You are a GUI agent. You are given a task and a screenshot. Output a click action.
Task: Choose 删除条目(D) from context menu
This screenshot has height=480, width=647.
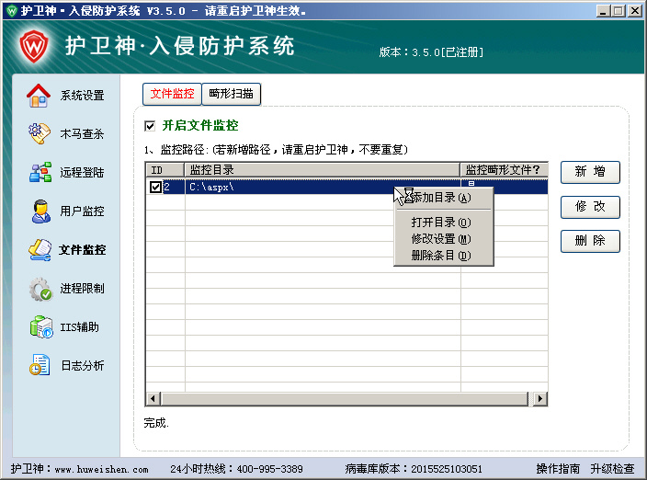pos(444,256)
